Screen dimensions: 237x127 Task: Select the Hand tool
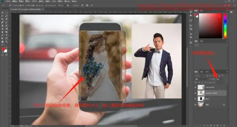2,41
